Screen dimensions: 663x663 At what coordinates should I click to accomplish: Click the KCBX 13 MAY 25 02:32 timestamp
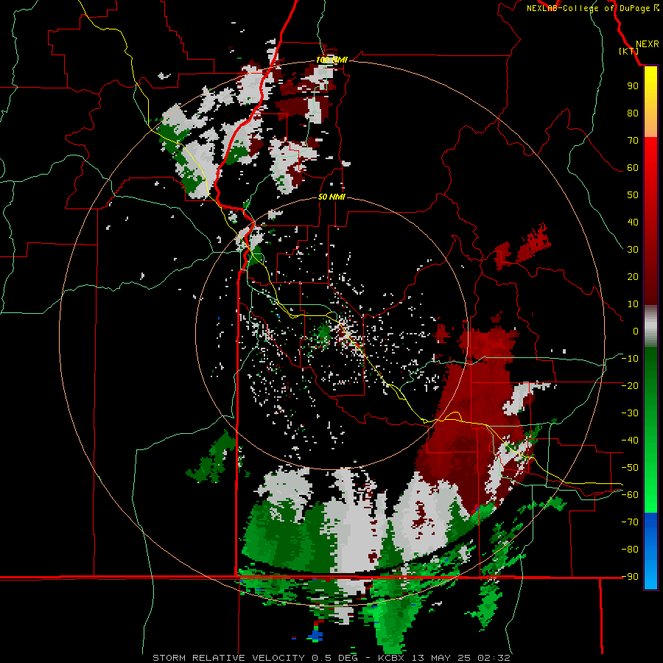click(x=444, y=658)
